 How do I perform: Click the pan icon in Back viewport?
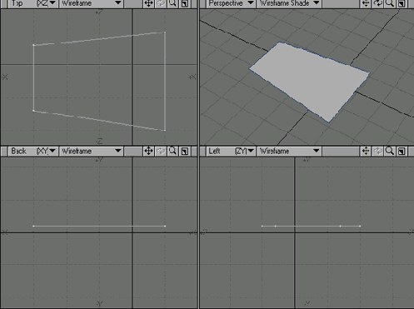click(x=149, y=151)
